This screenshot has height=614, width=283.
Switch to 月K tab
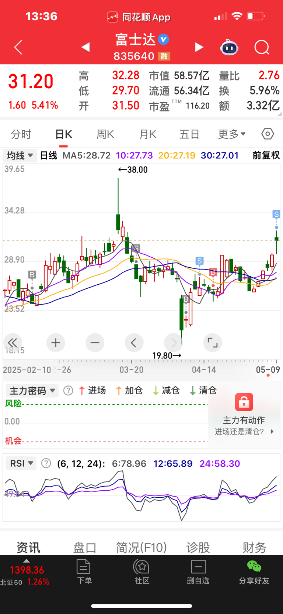tap(148, 134)
